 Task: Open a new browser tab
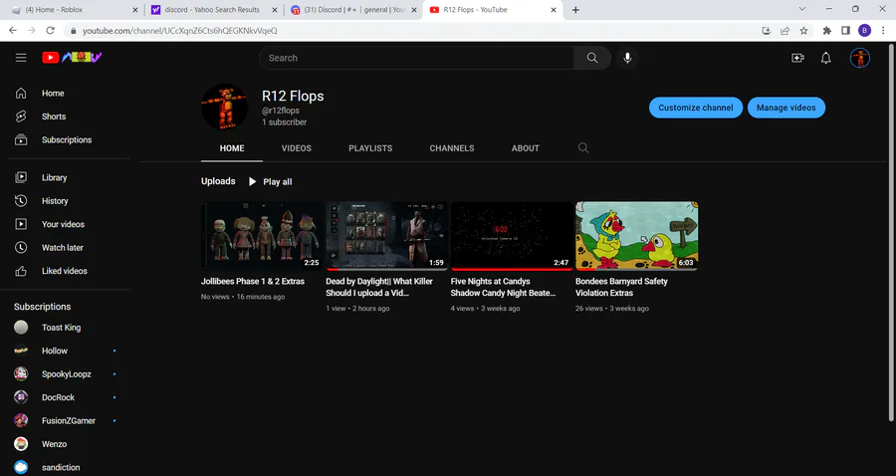(575, 10)
